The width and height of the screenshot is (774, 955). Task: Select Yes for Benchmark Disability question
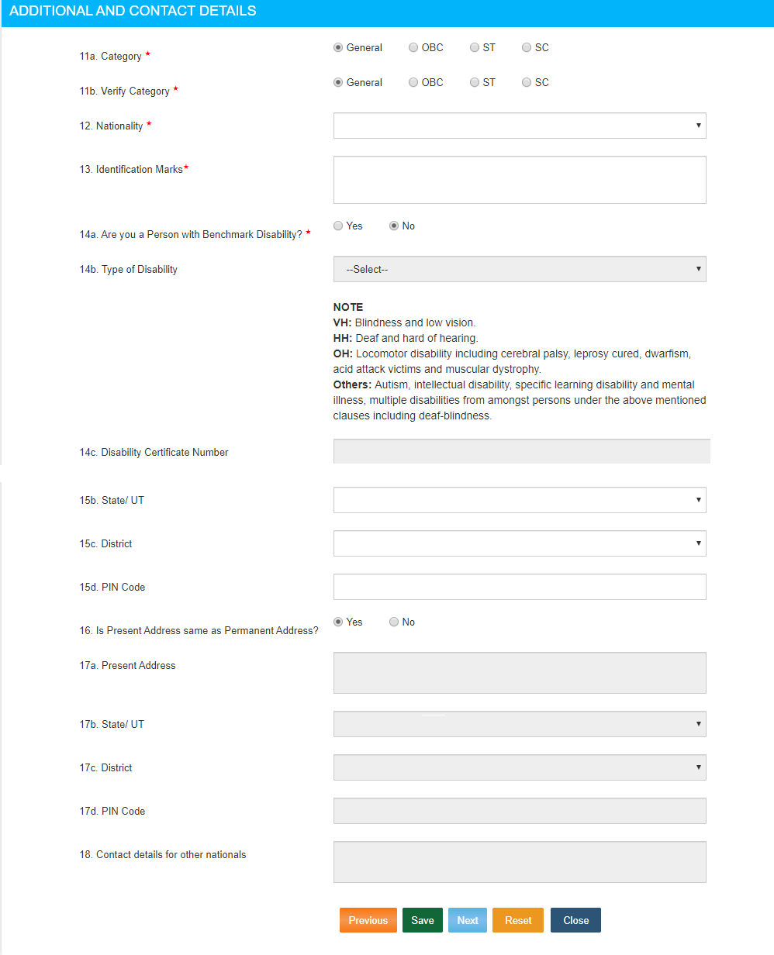(x=338, y=226)
